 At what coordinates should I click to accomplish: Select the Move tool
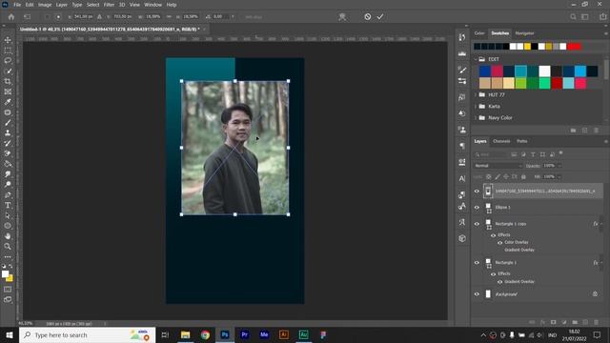[x=8, y=40]
